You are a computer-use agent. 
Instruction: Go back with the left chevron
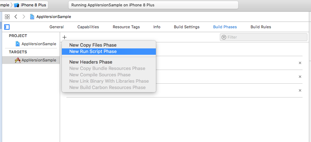pos(16,17)
